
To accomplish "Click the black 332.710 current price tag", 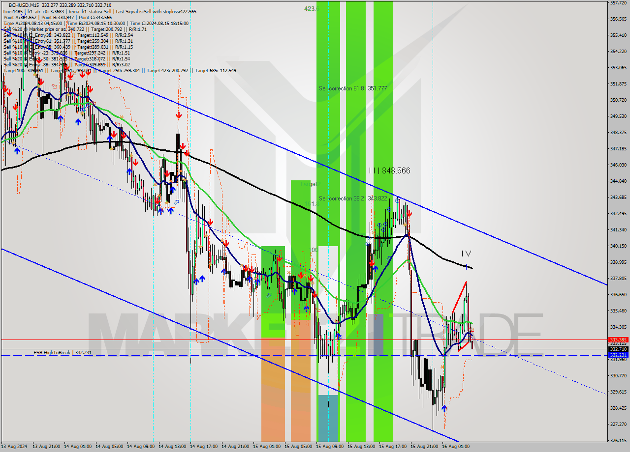I will click(618, 349).
